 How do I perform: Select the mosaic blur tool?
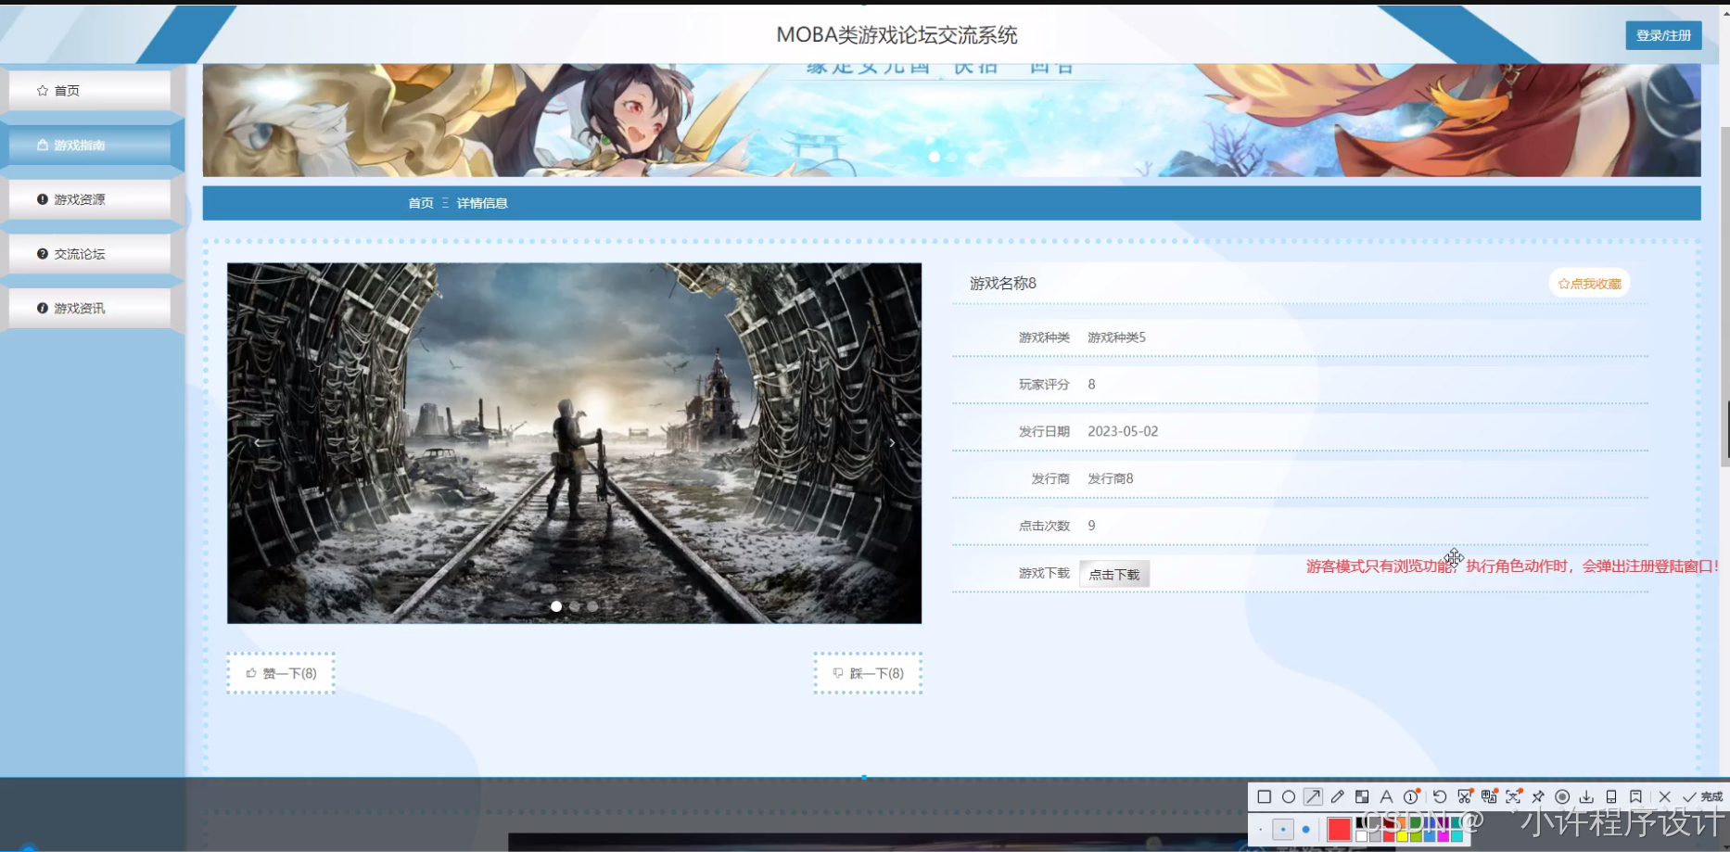1363,797
